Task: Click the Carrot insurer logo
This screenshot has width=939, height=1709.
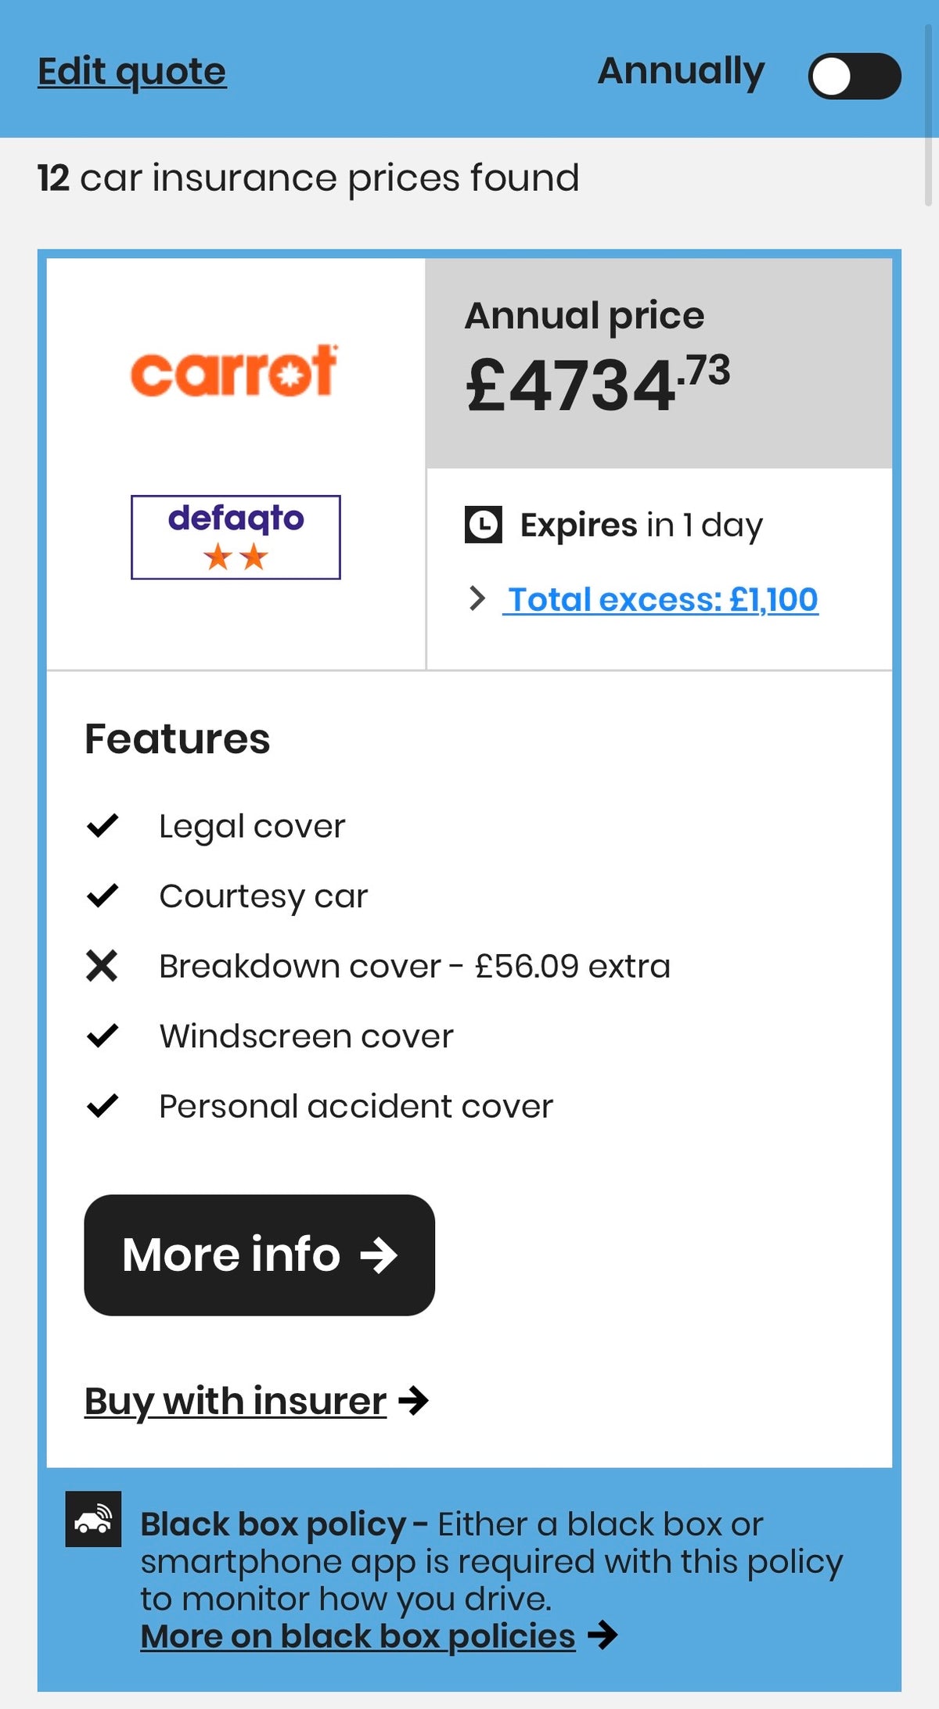Action: click(234, 371)
